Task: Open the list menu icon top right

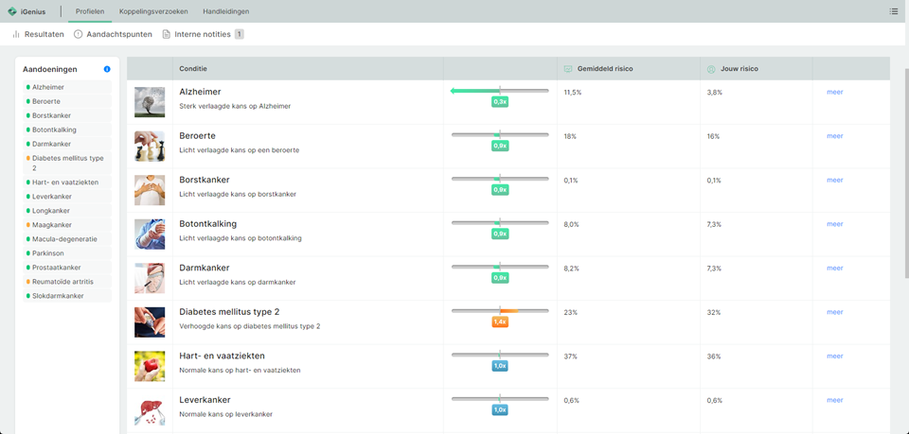Action: point(893,11)
